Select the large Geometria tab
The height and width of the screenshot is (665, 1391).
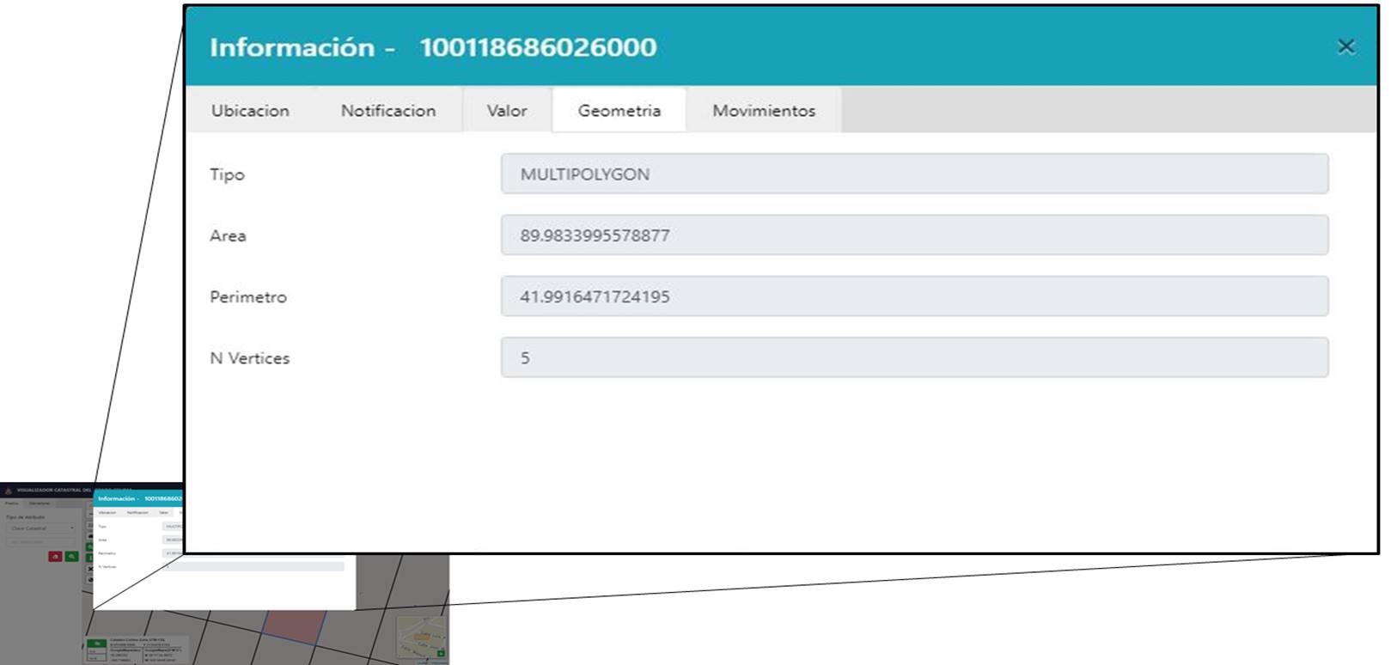point(619,111)
